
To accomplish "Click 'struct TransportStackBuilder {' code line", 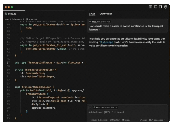I will pyautogui.click(x=36, y=70).
